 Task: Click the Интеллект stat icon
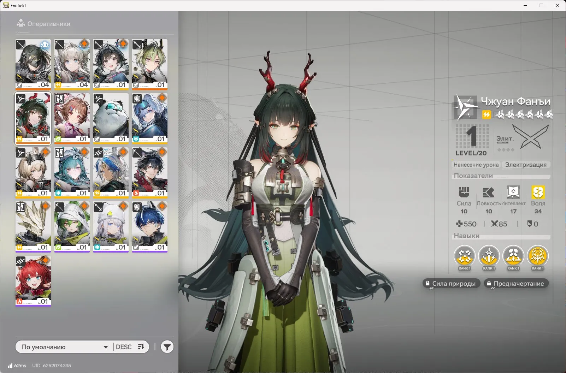tap(513, 193)
